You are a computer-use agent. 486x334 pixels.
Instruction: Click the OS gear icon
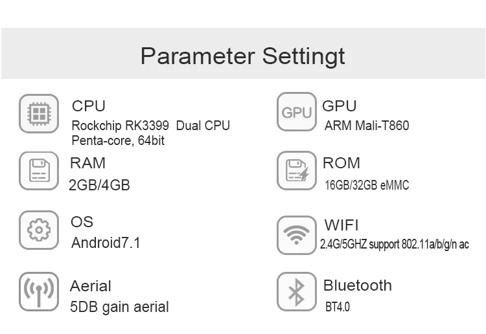tap(39, 230)
